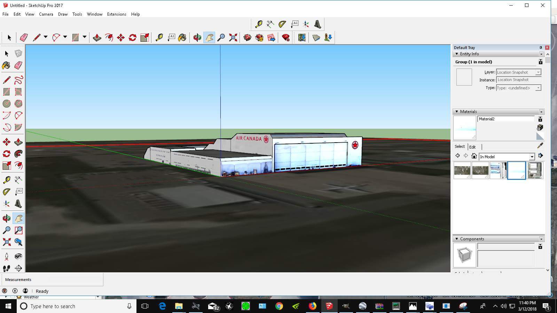Open the Type dropdown in Entity Info
This screenshot has height=313, width=557.
pyautogui.click(x=538, y=88)
